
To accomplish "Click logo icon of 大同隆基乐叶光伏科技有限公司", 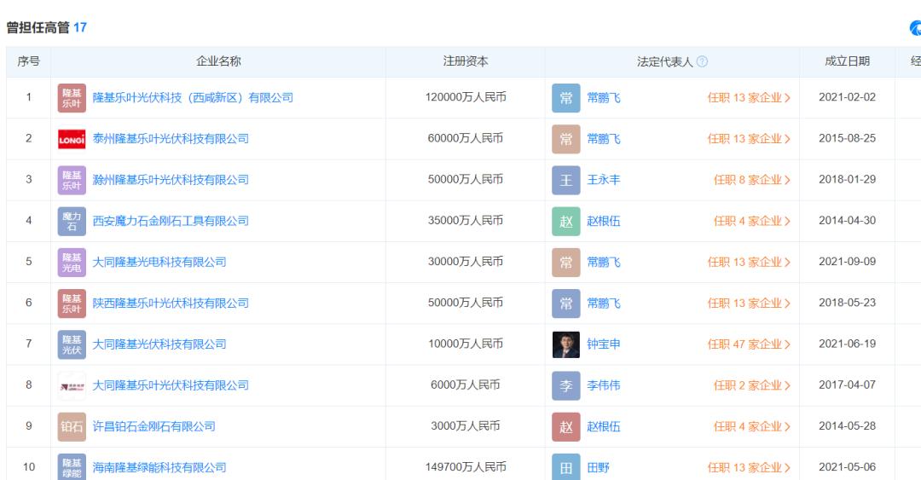I will pyautogui.click(x=72, y=386).
